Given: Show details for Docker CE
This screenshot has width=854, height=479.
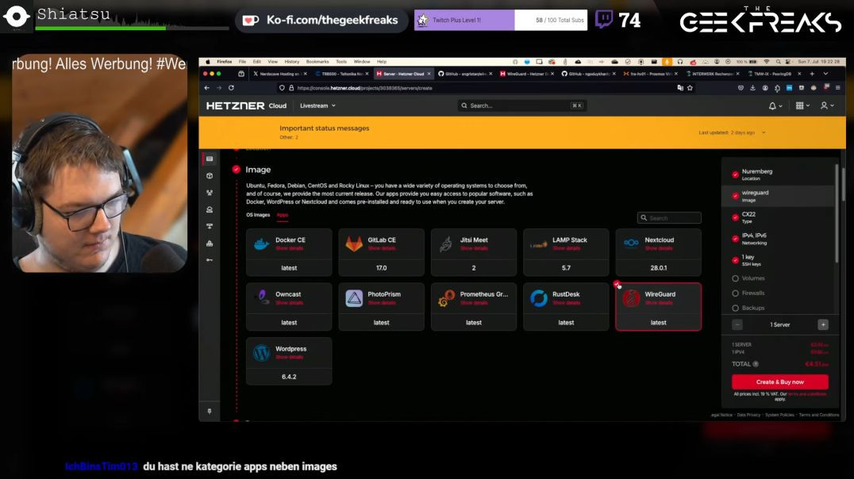Looking at the screenshot, I should (x=289, y=249).
